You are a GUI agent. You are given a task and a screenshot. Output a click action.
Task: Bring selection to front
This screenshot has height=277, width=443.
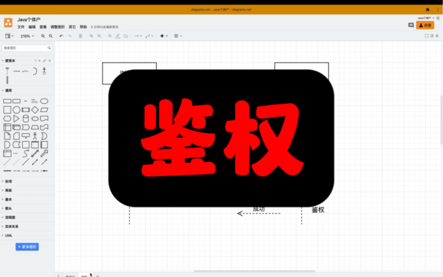tap(91, 36)
